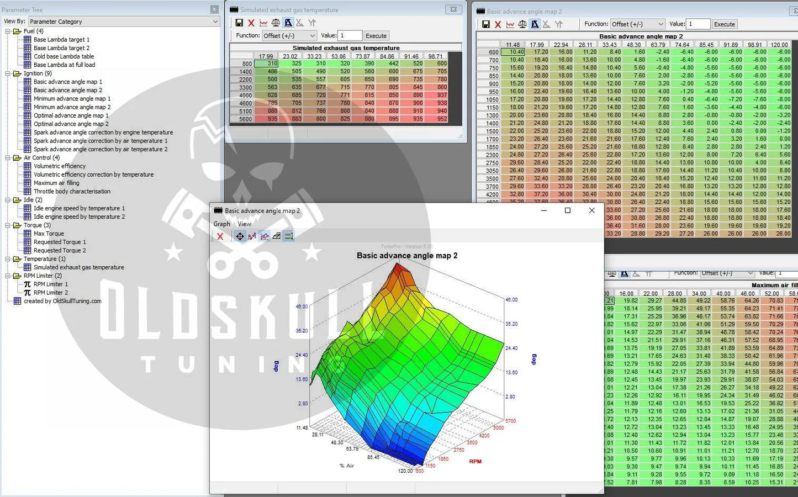798x497 pixels.
Task: Toggle the highlighted flask icon in Simulated exhaust gas toolbar
Action: pyautogui.click(x=288, y=23)
